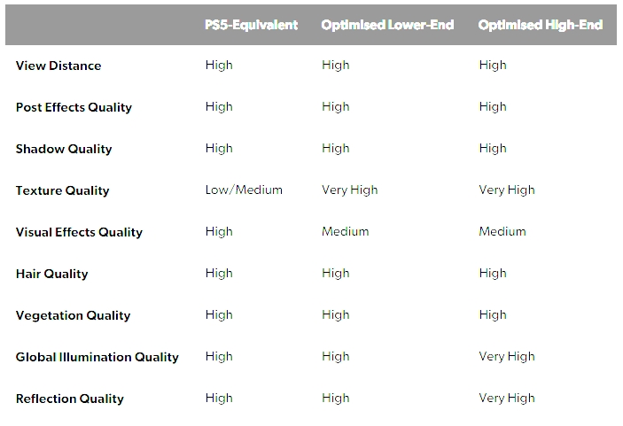Select the Global Illumination Quality row label

97,357
